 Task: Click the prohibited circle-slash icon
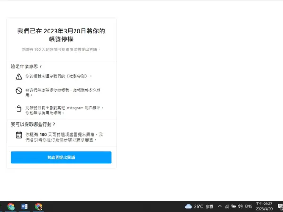coord(19,90)
